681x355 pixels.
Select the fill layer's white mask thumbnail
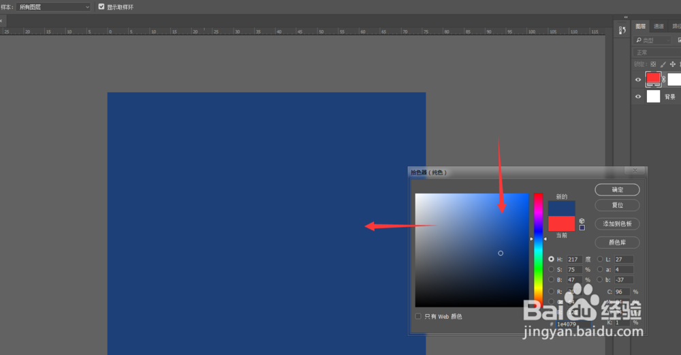(674, 80)
